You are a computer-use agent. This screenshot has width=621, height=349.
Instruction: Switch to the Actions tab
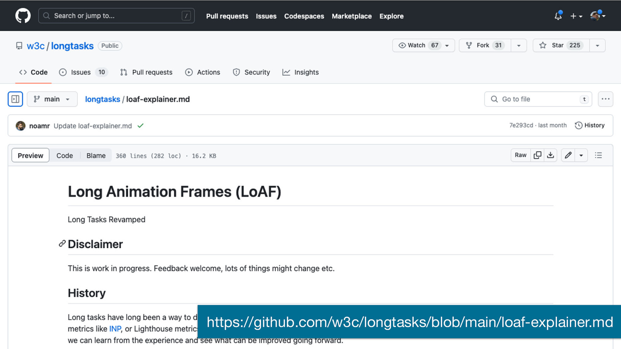(203, 72)
